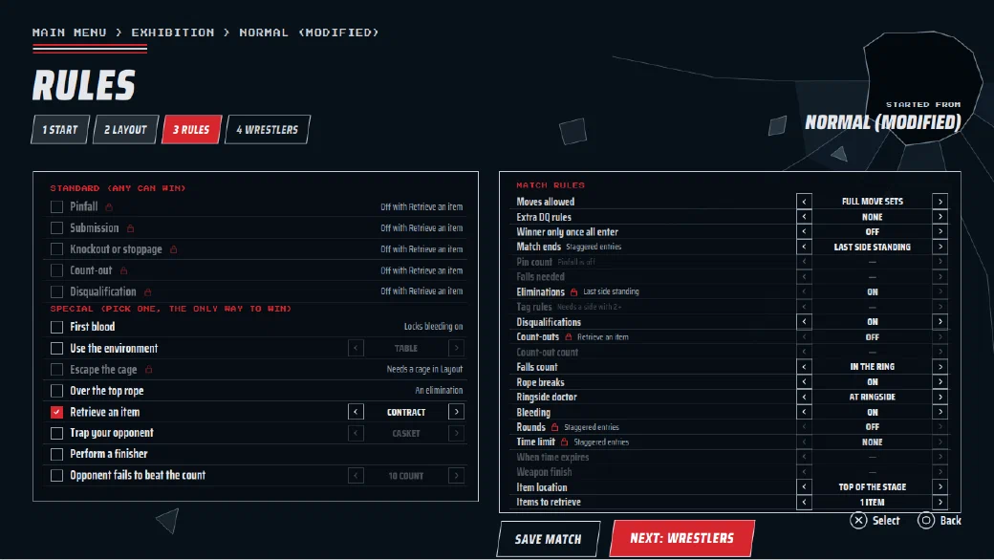This screenshot has height=560, width=994.
Task: Click lock icon next to Submission
Action: tap(130, 228)
